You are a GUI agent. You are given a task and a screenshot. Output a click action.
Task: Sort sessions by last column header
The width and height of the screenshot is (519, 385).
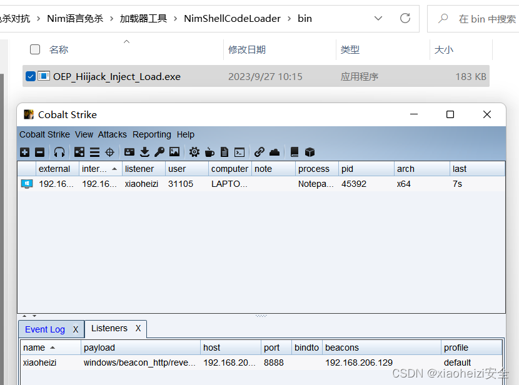click(x=477, y=169)
